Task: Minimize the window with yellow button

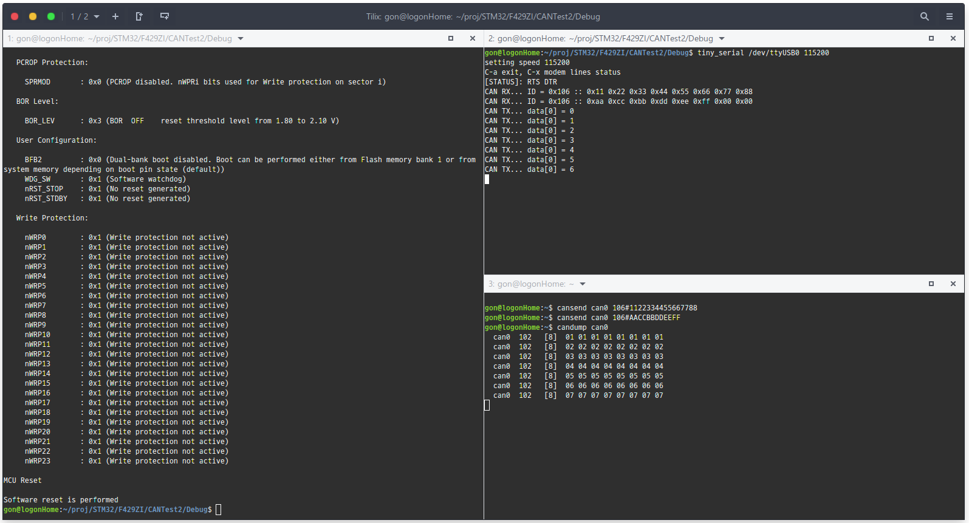Action: pos(33,16)
